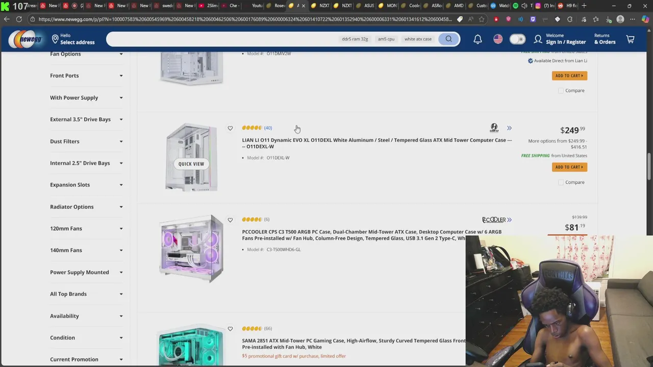Toggle the dark mode switch in header
This screenshot has height=367, width=653.
click(517, 39)
